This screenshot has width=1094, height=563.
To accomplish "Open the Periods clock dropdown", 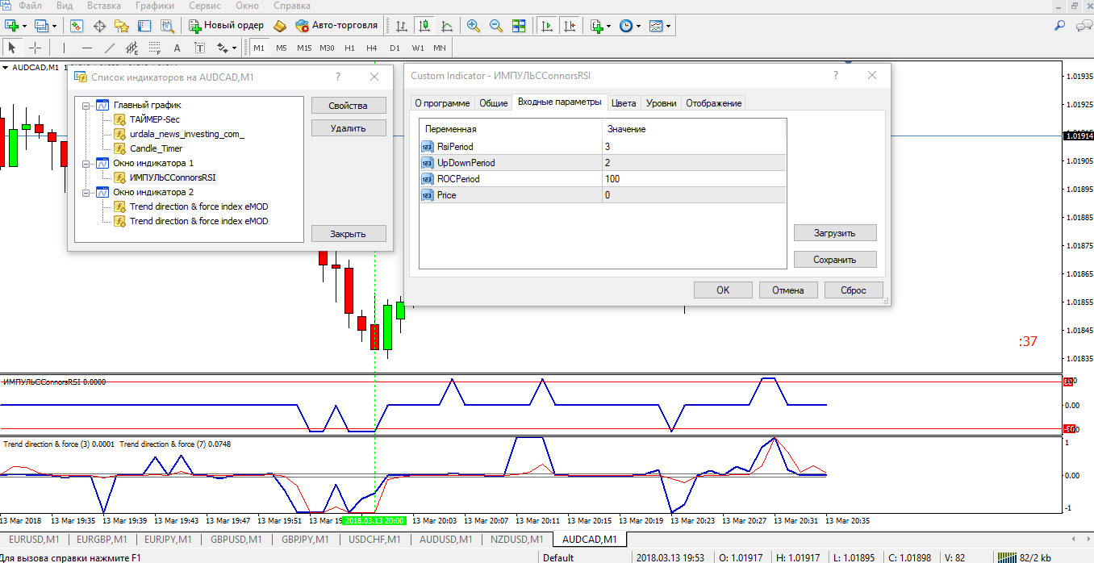I will pyautogui.click(x=629, y=26).
